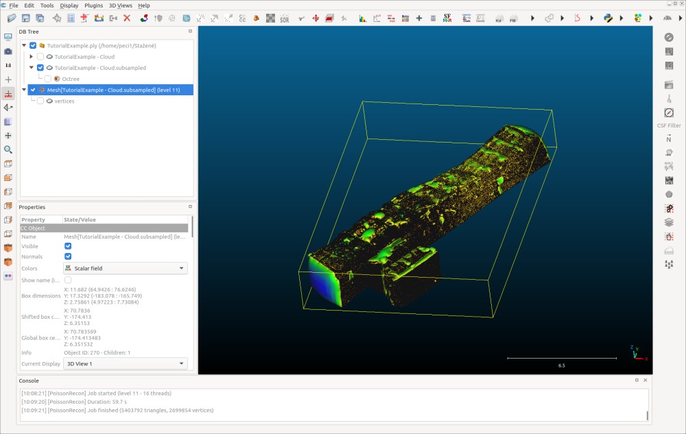Click the red Translate/Rotate tool icon
This screenshot has width=686, height=434.
[x=316, y=19]
